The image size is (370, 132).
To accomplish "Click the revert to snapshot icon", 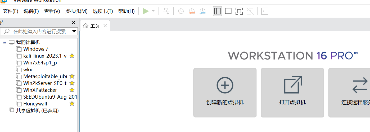I will point(192,11).
